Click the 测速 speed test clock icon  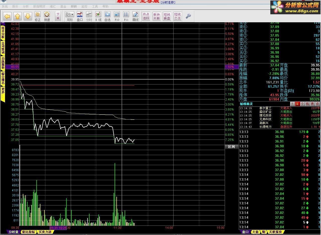(47, 17)
